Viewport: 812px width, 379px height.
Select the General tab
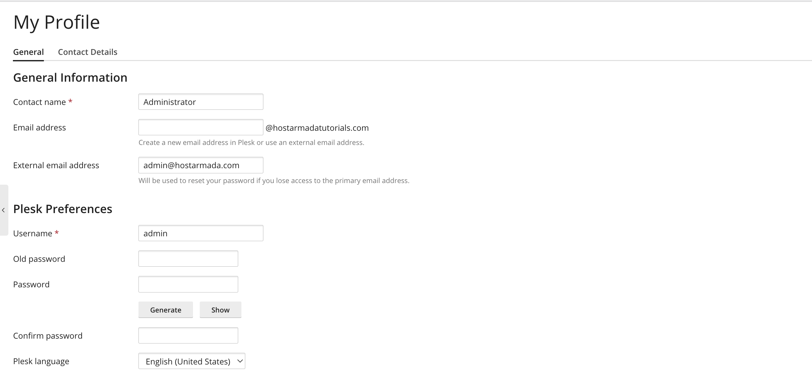pyautogui.click(x=28, y=52)
